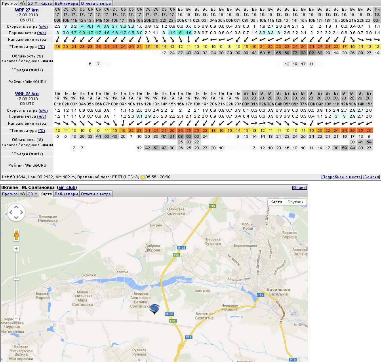The image size is (381, 362).
Task: Click the map zoom slider handle
Action: (16, 279)
